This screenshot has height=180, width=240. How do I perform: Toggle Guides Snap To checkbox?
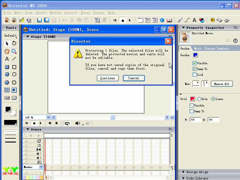point(194,69)
